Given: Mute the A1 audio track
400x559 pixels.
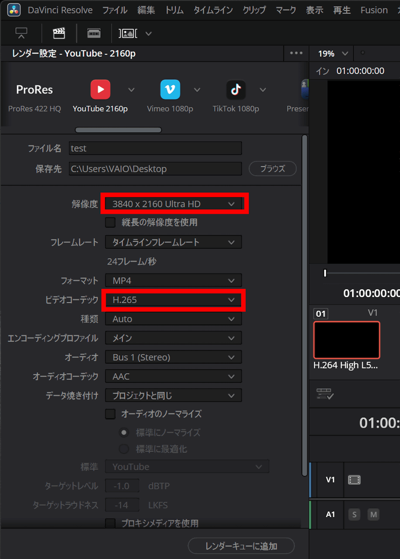Looking at the screenshot, I should (x=373, y=514).
